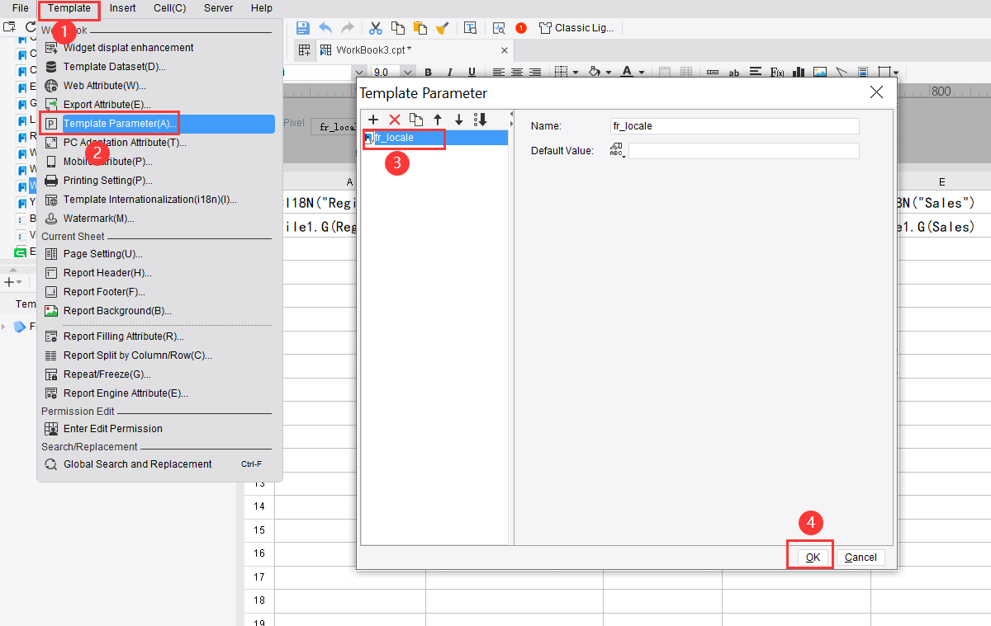The width and height of the screenshot is (991, 626).
Task: Add a new template parameter with plus icon
Action: pos(373,120)
